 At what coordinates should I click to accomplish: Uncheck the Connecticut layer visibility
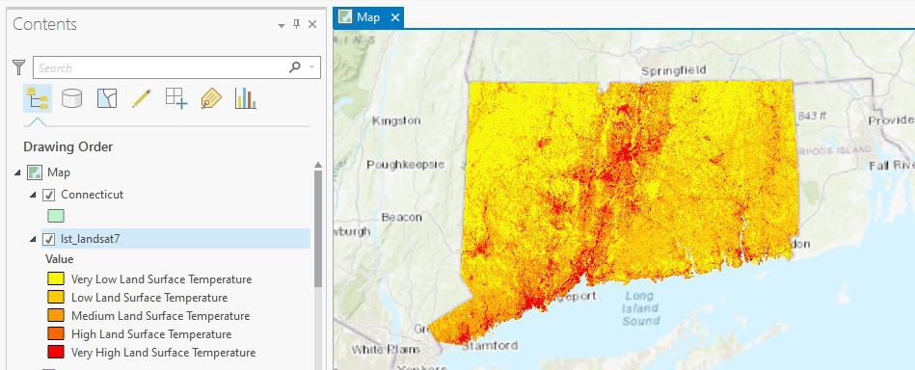(x=49, y=195)
